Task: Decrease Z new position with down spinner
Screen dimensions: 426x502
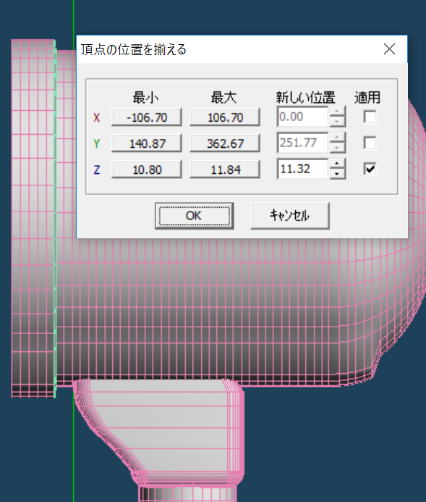Action: tap(337, 174)
